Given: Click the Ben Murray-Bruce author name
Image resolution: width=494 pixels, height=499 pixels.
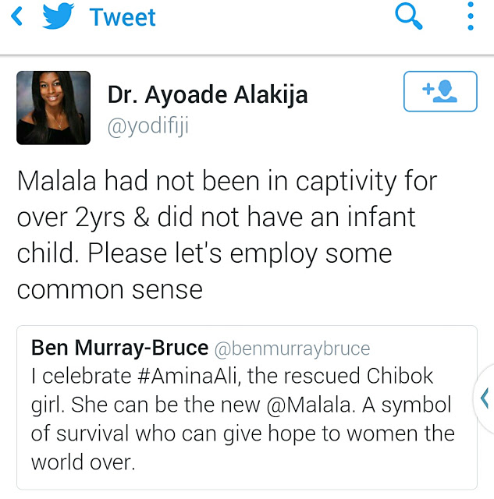Looking at the screenshot, I should (x=119, y=348).
